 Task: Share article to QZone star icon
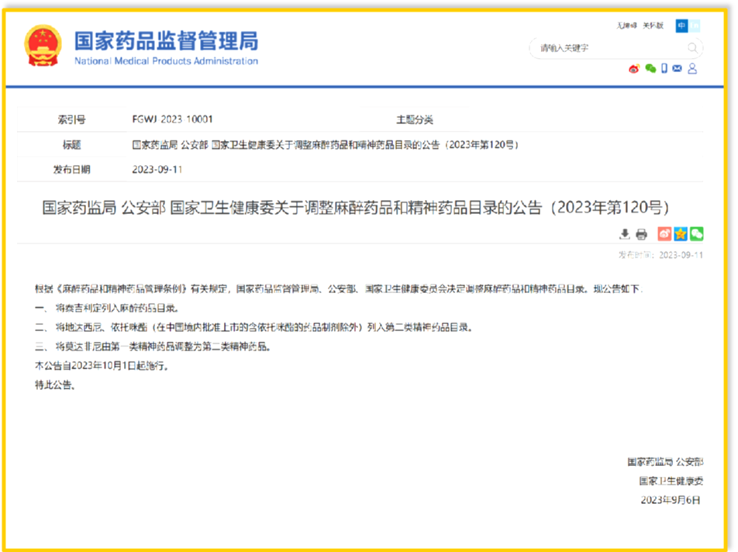[680, 234]
